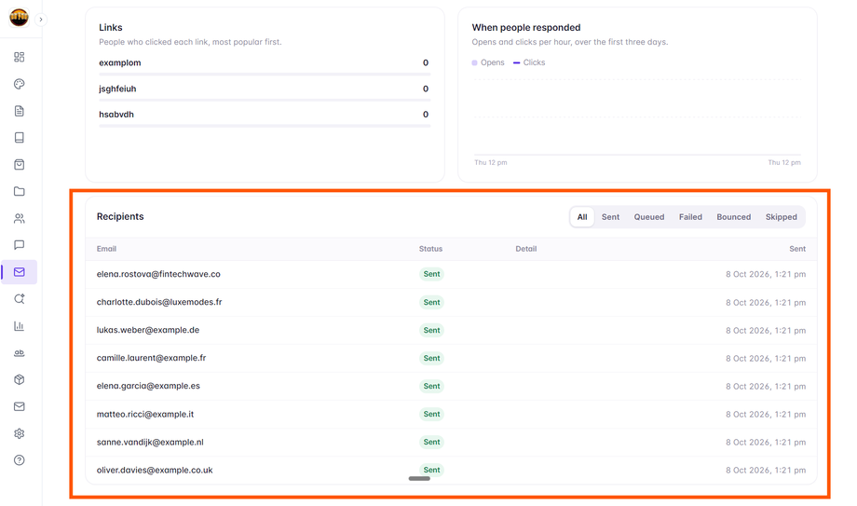Open the bar chart analytics icon
Screen dimensions: 857x506
[x=20, y=325]
